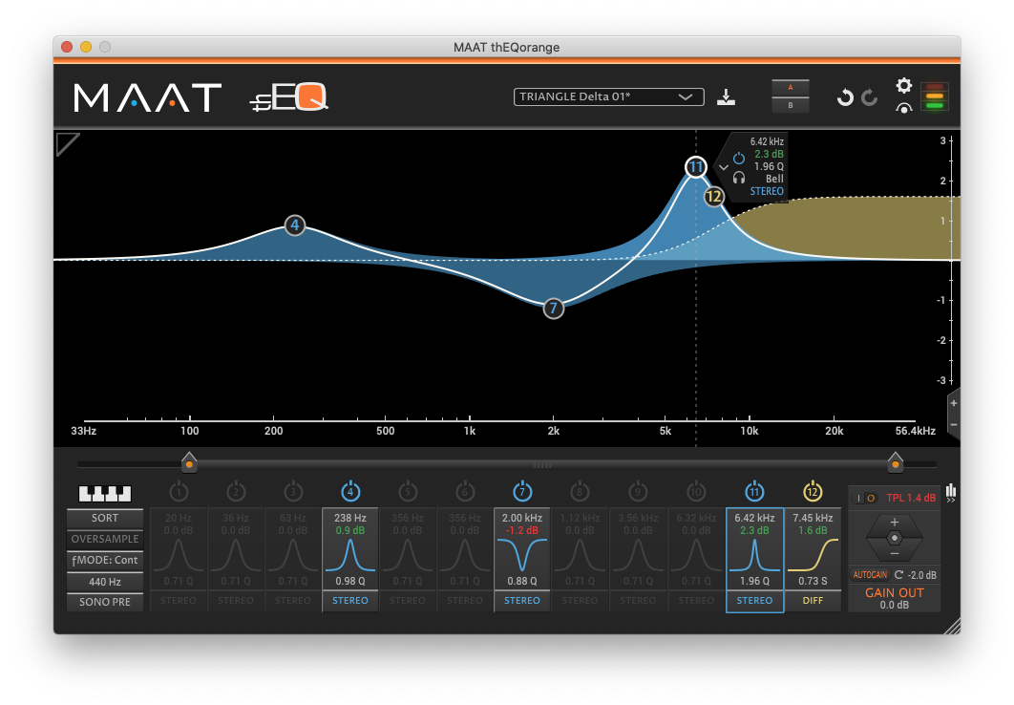Click the preset save/download icon
1014x705 pixels.
(727, 96)
